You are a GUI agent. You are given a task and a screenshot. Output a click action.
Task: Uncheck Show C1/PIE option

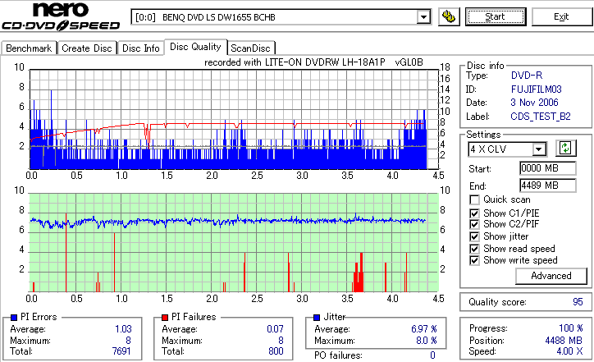474,213
